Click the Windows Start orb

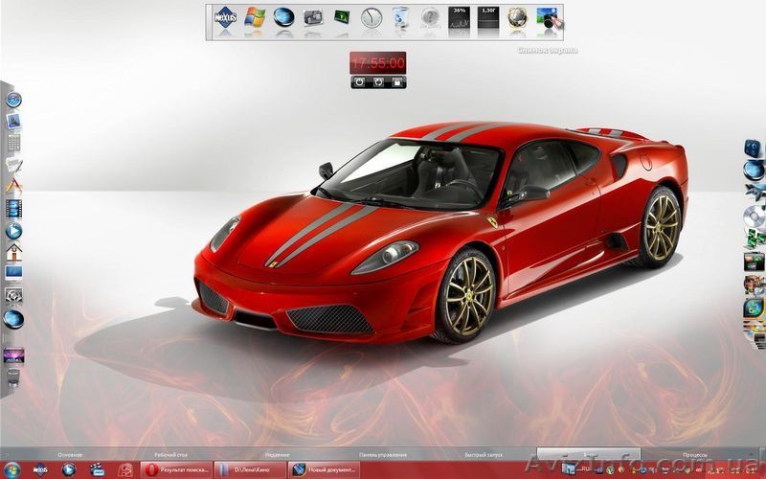(x=12, y=470)
